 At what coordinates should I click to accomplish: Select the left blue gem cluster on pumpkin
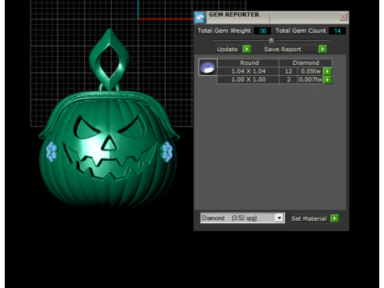click(x=51, y=152)
